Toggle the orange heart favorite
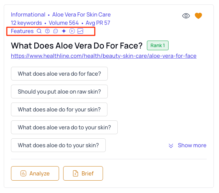Image resolution: width=219 pixels, height=193 pixels. 198,16
